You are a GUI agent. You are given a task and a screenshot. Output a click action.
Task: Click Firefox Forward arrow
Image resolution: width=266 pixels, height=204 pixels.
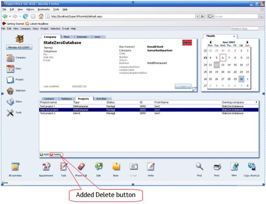click(15, 16)
